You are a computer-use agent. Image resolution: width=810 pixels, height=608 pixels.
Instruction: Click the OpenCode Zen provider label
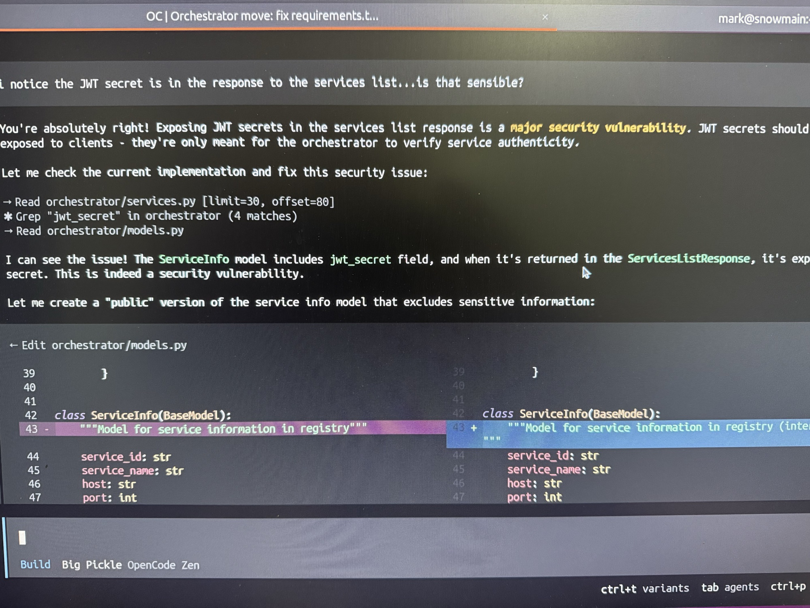163,565
